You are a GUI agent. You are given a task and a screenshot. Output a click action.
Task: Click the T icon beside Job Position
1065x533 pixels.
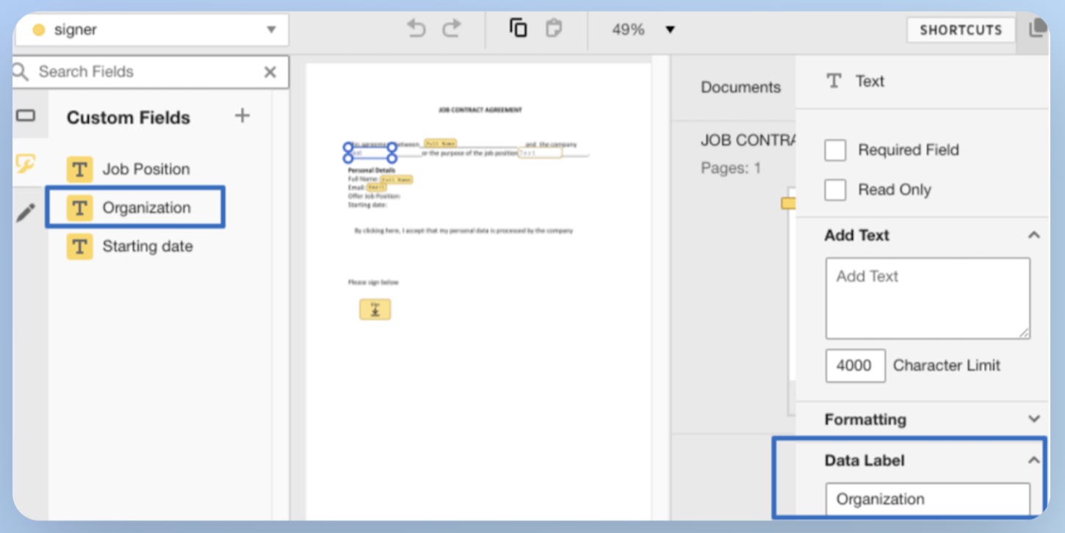coord(79,169)
